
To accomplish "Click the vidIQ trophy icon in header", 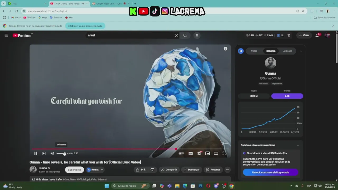I will click(x=289, y=35).
